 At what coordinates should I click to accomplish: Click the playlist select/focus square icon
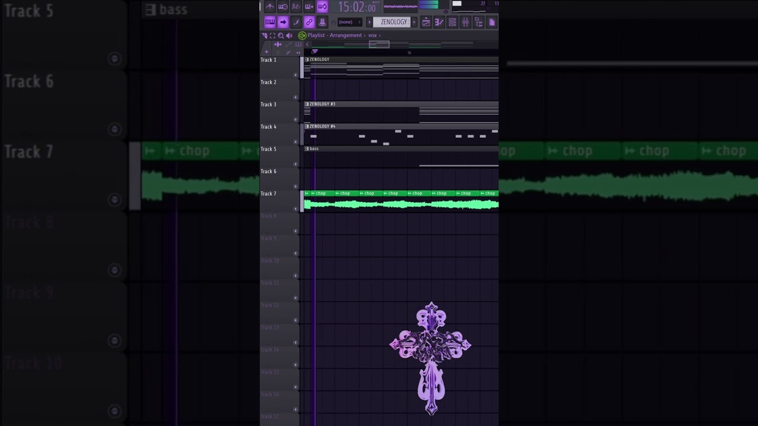tap(272, 35)
